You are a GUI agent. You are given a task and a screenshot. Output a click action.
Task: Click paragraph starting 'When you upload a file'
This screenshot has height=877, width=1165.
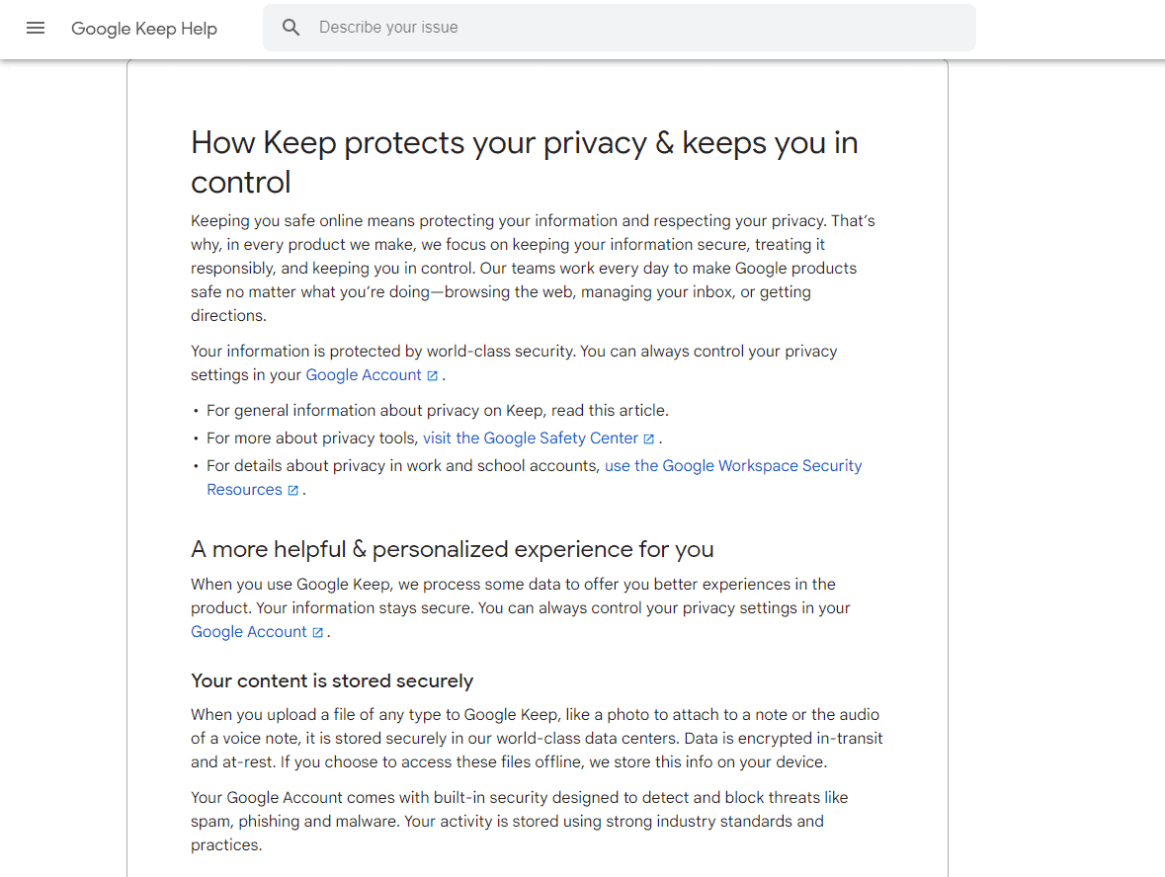[537, 738]
